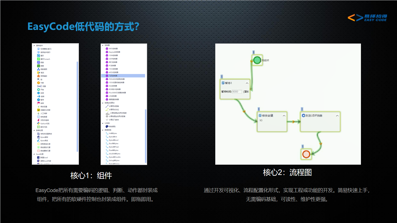Viewport: 397px width, 223px height.
Task: Click the Bytes修改 pencil icon
Action: pos(39,140)
